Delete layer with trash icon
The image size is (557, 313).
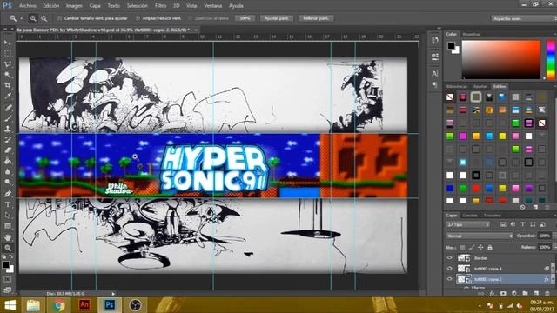(x=547, y=294)
